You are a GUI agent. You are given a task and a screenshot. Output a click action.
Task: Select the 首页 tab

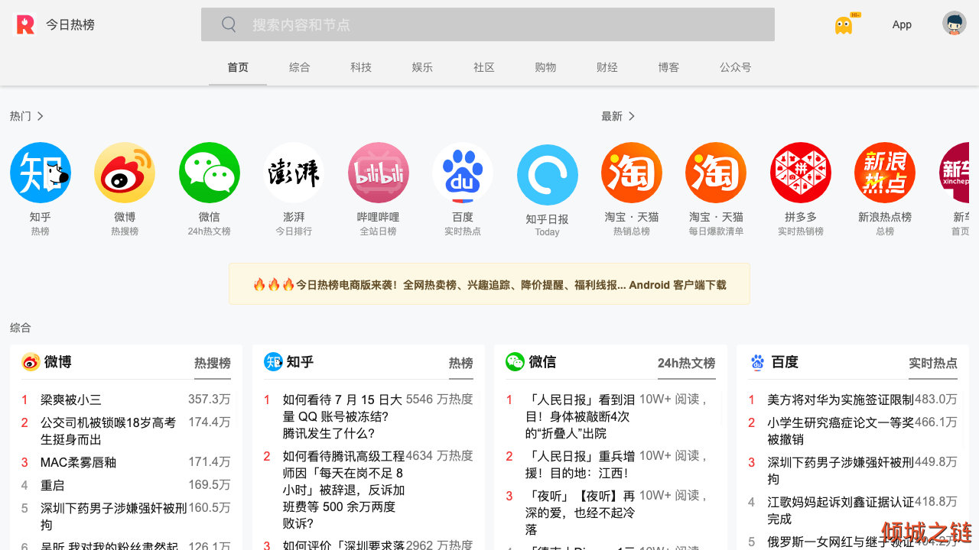pos(238,67)
